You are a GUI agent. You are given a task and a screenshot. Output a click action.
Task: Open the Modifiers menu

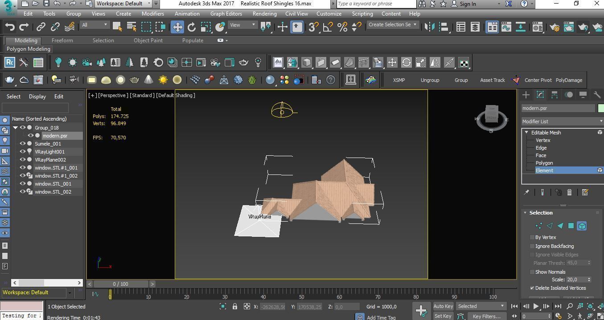153,14
